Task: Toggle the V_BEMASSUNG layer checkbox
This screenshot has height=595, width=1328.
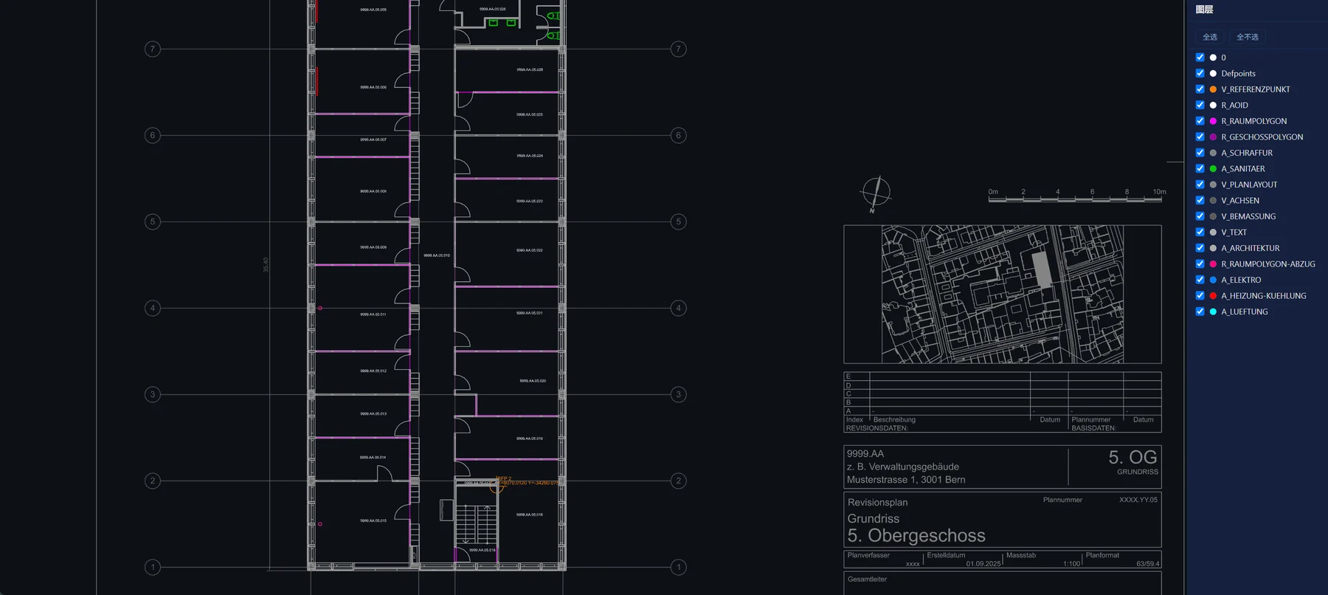Action: coord(1200,216)
